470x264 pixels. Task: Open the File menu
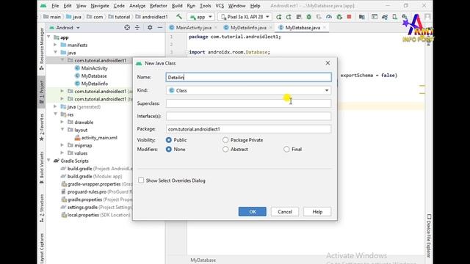coord(55,6)
